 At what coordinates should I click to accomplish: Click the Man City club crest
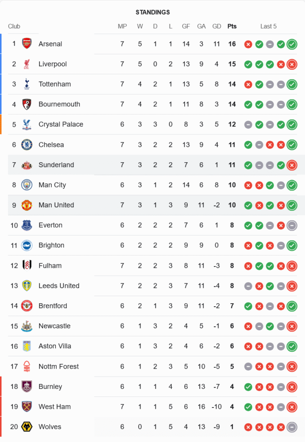tap(27, 185)
